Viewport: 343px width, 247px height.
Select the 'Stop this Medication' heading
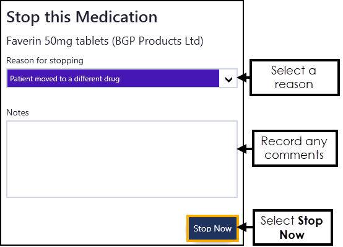pyautogui.click(x=82, y=17)
